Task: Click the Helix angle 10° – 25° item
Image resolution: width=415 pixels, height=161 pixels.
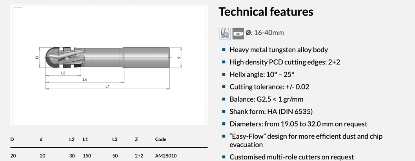Action: [262, 74]
